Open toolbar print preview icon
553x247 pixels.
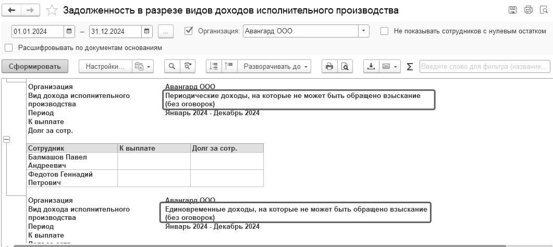click(345, 66)
